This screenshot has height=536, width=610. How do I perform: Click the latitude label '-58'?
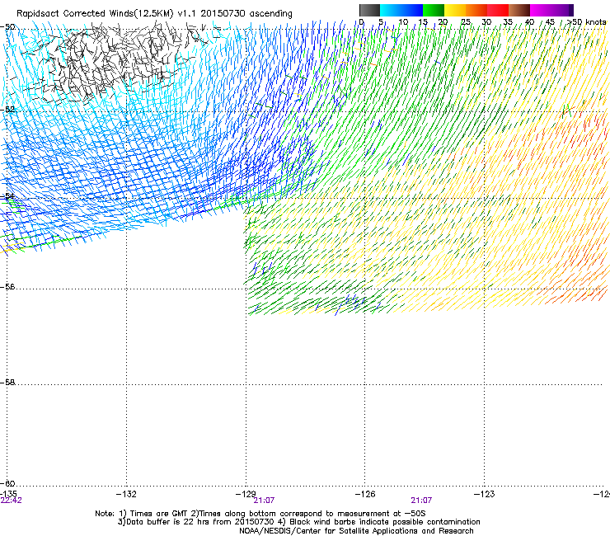7,383
